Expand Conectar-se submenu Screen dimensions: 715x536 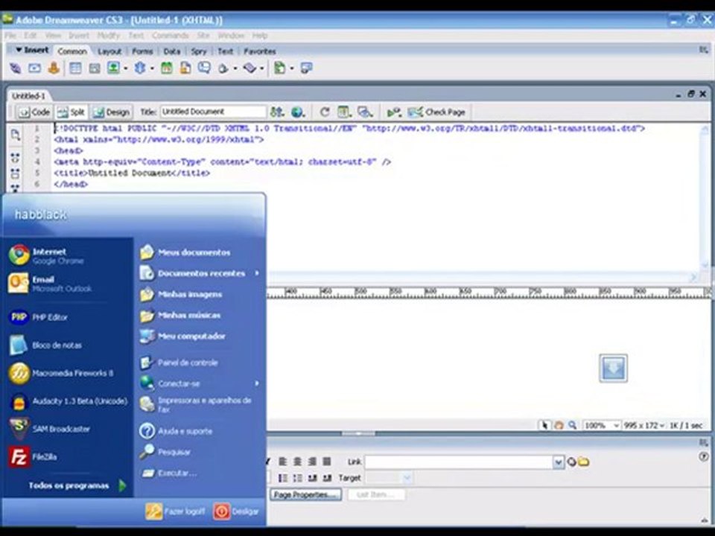[200, 383]
